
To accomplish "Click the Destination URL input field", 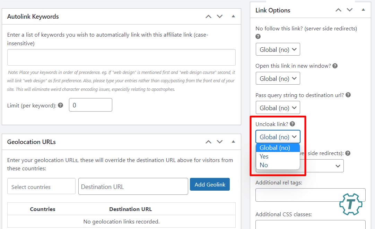I will pyautogui.click(x=133, y=187).
